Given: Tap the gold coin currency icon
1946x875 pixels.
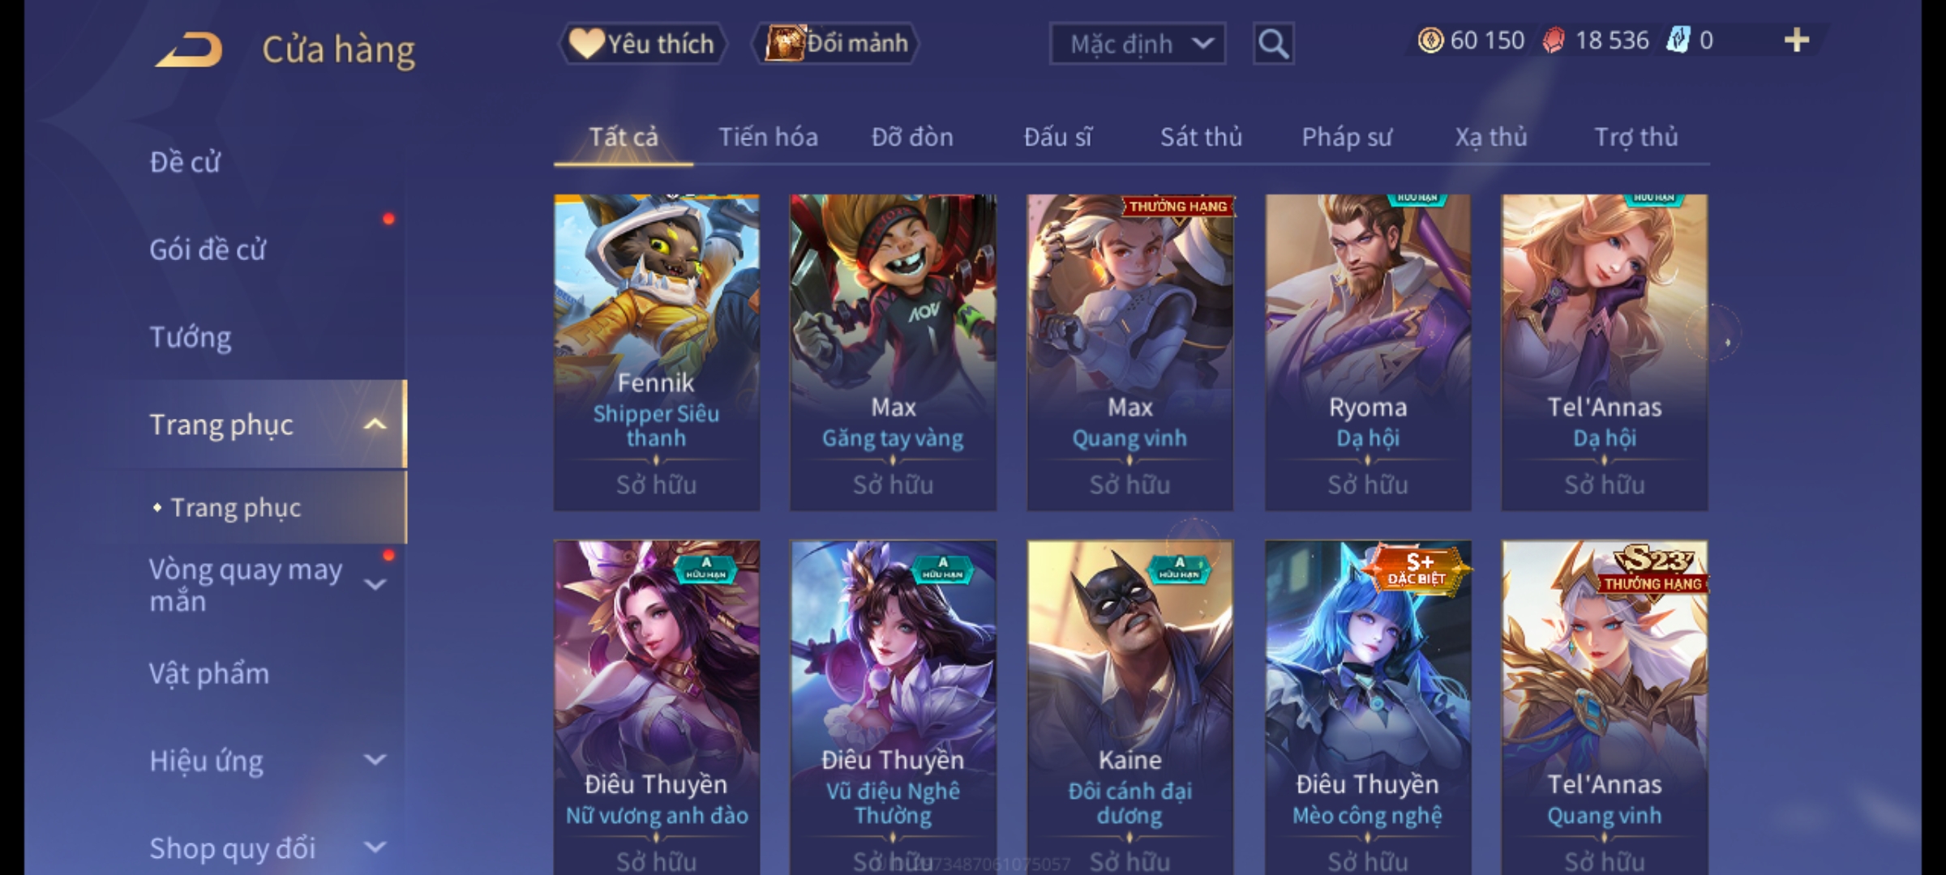Looking at the screenshot, I should [1430, 41].
